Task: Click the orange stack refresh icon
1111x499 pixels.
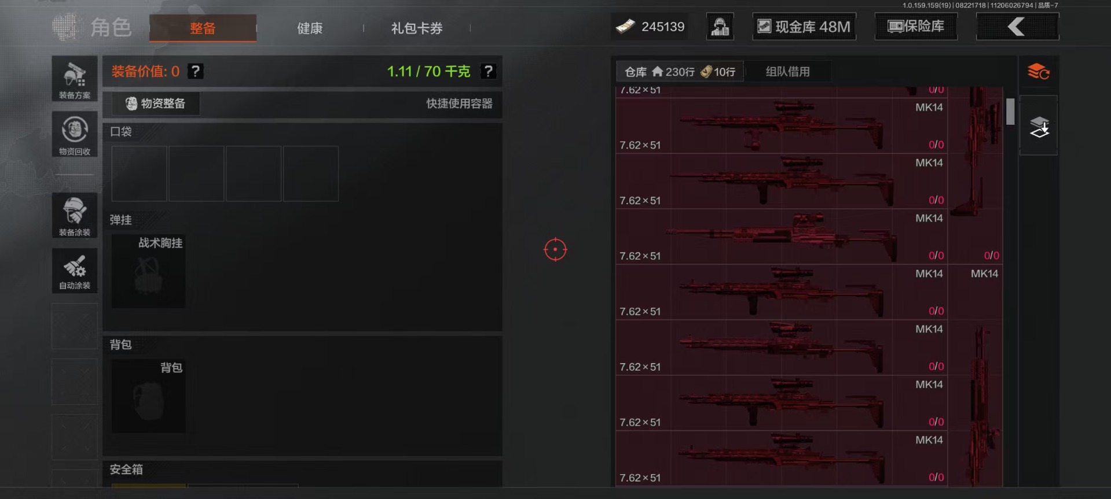Action: [x=1039, y=72]
